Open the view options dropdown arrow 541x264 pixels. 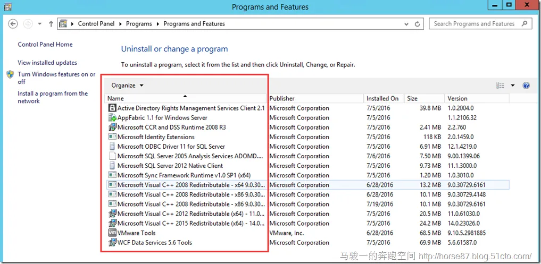tap(513, 86)
